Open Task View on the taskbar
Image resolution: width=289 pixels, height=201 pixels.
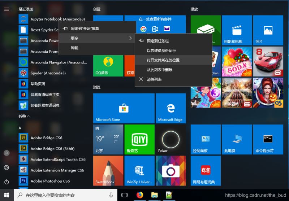124,195
